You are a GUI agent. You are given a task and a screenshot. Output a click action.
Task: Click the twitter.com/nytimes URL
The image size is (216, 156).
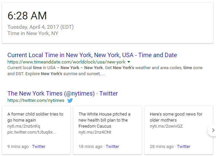(36, 101)
